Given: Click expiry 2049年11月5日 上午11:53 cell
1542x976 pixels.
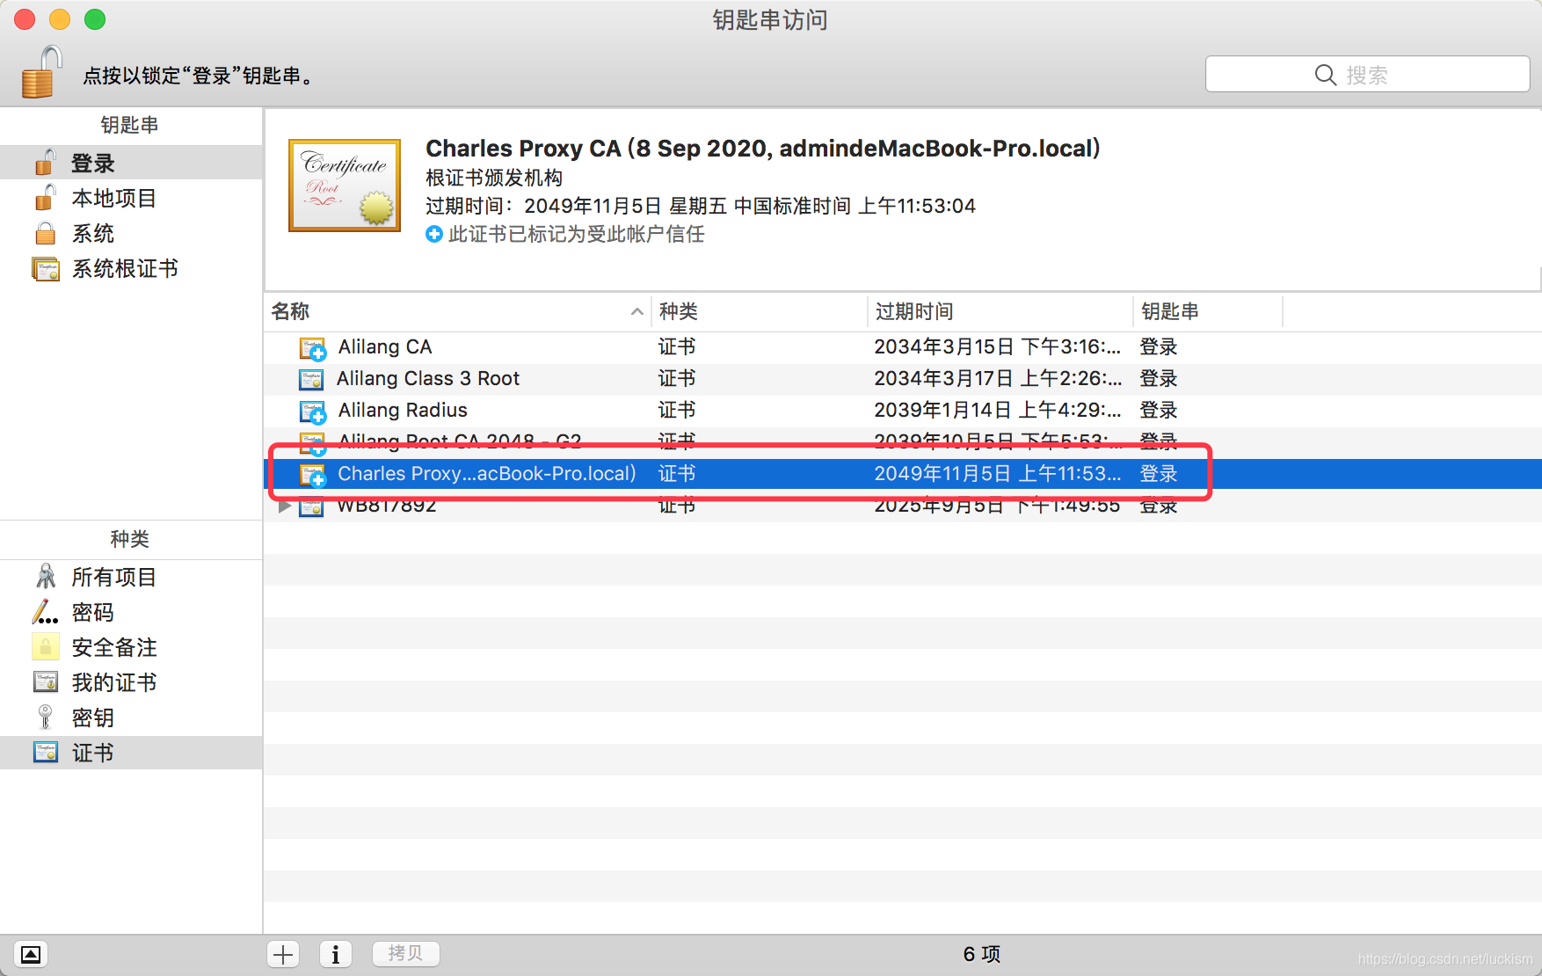Looking at the screenshot, I should point(998,474).
